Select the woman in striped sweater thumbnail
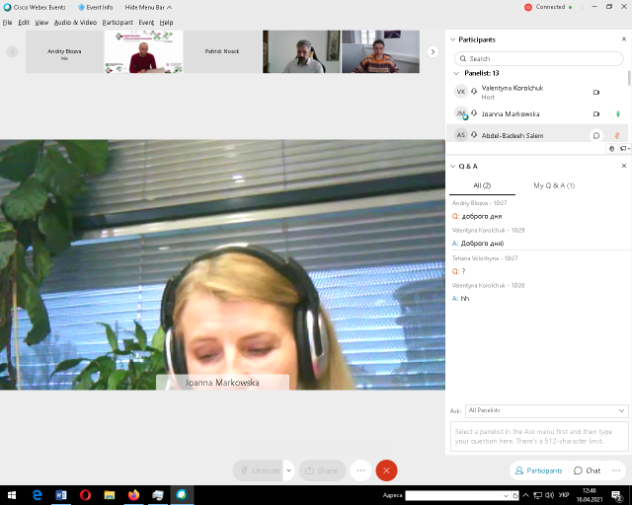This screenshot has height=505, width=632. 380,51
